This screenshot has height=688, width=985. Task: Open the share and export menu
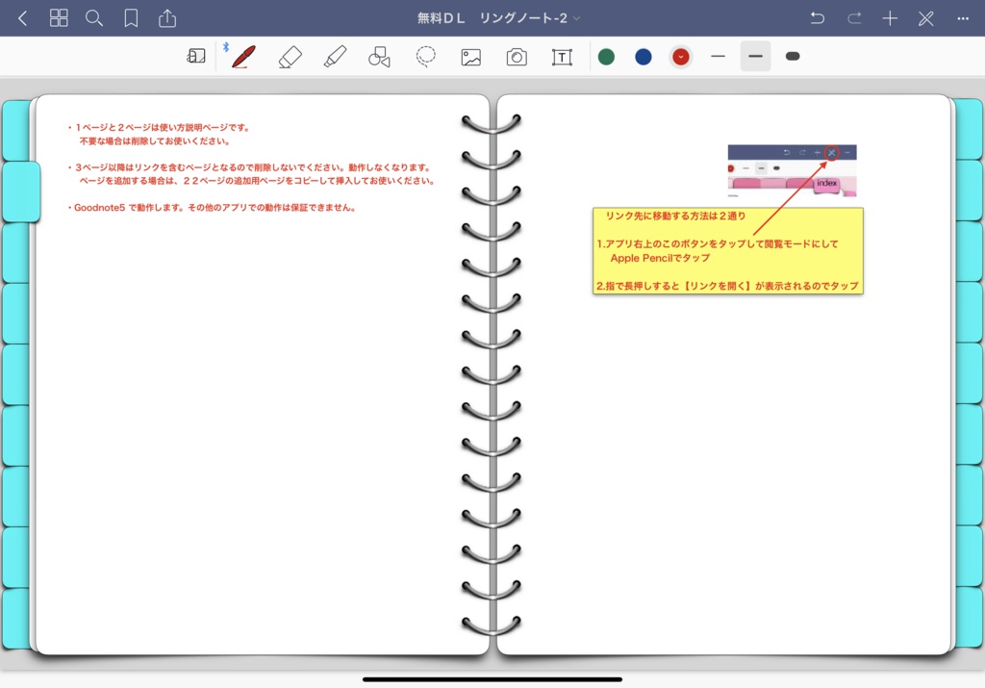(167, 18)
